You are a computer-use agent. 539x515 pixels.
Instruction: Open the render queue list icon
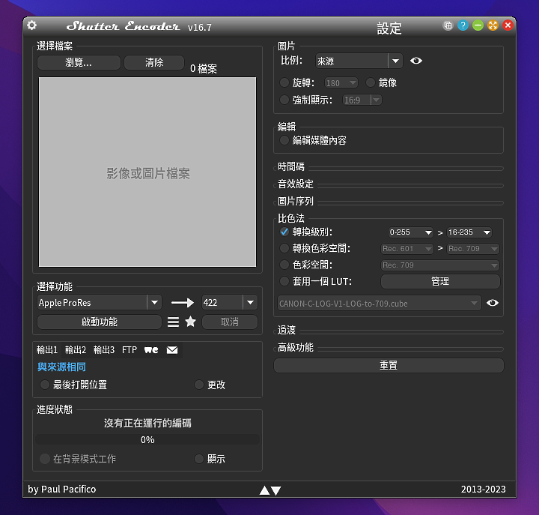coord(173,322)
